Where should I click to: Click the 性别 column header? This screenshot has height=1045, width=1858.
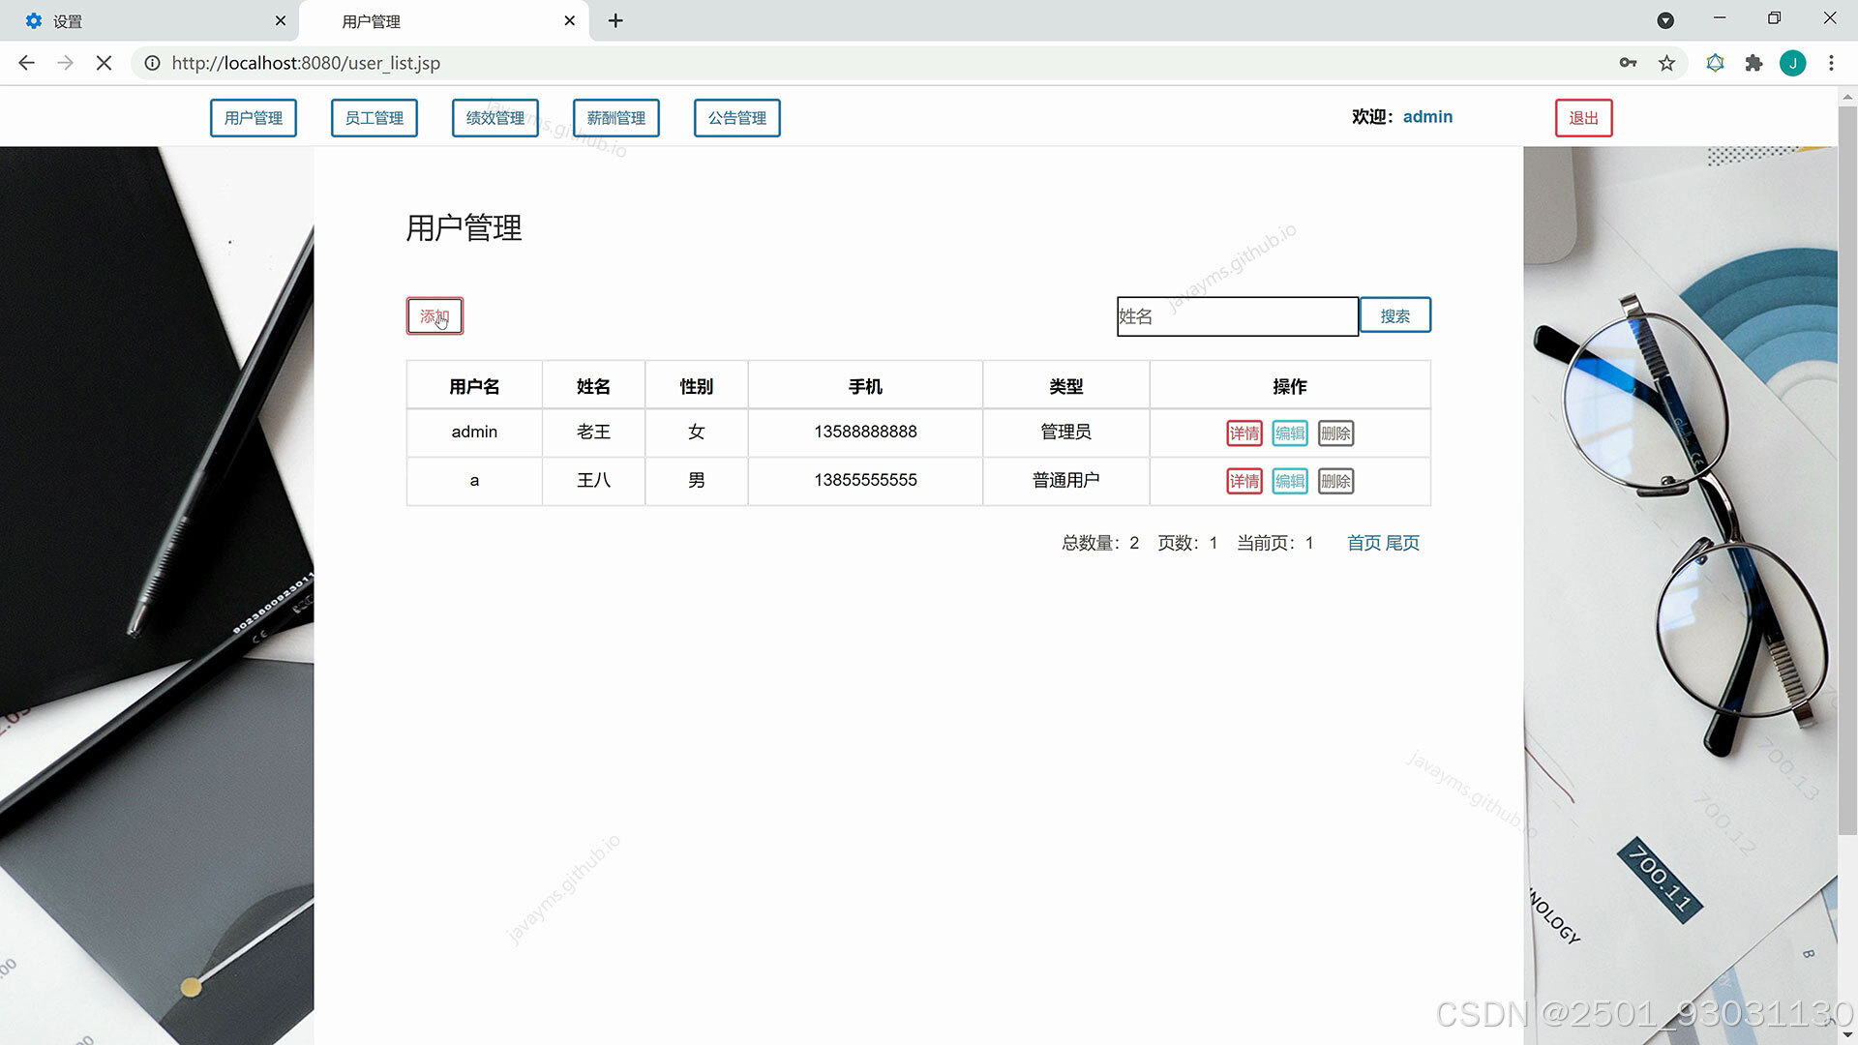click(696, 386)
